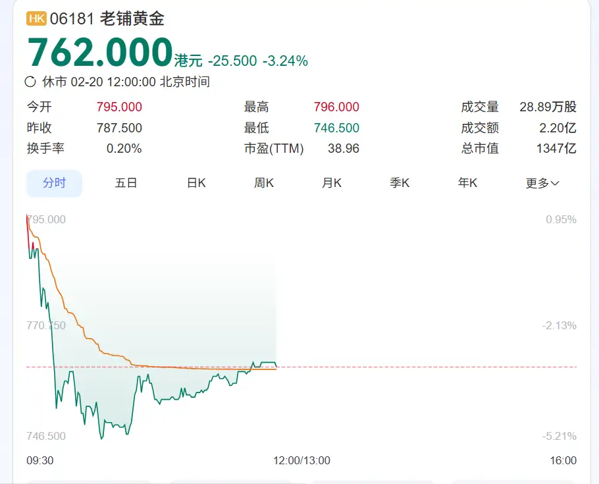Select the 年K yearly chart tab
Screen dimensions: 599x484
(467, 183)
